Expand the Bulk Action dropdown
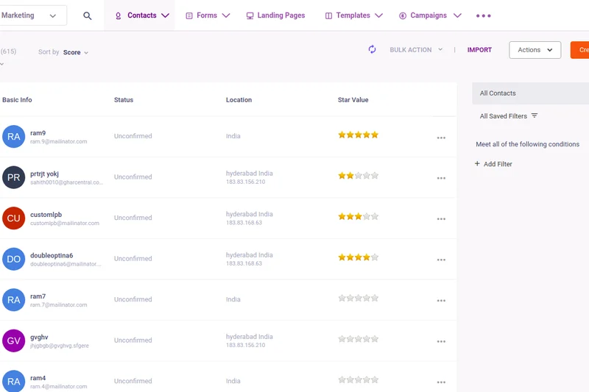Image resolution: width=589 pixels, height=392 pixels. click(x=416, y=50)
